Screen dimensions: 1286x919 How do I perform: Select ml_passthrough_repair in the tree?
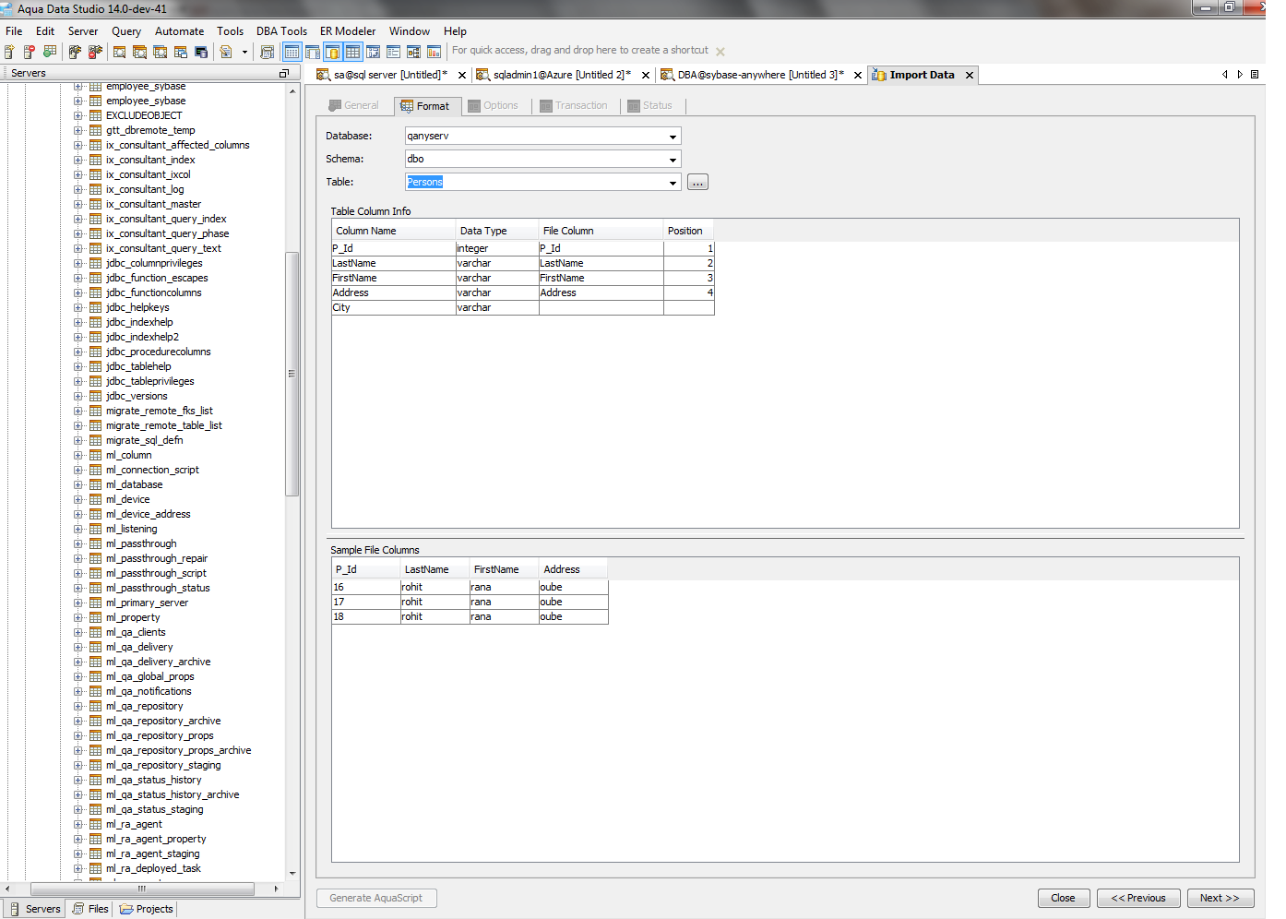(x=157, y=558)
